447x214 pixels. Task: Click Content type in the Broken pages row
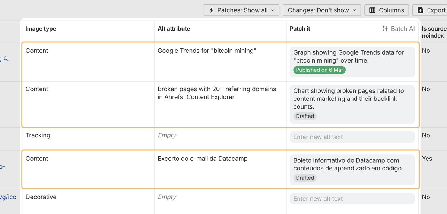[37, 89]
